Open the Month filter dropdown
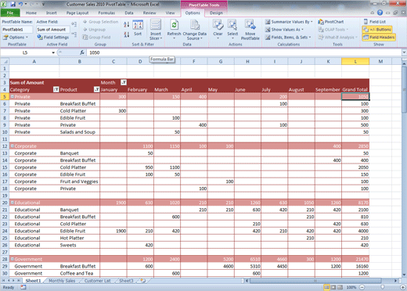This screenshot has height=291, width=407. pos(124,82)
